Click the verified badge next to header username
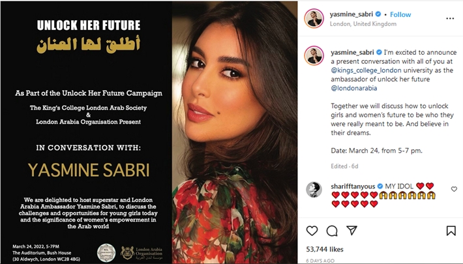 tap(378, 14)
